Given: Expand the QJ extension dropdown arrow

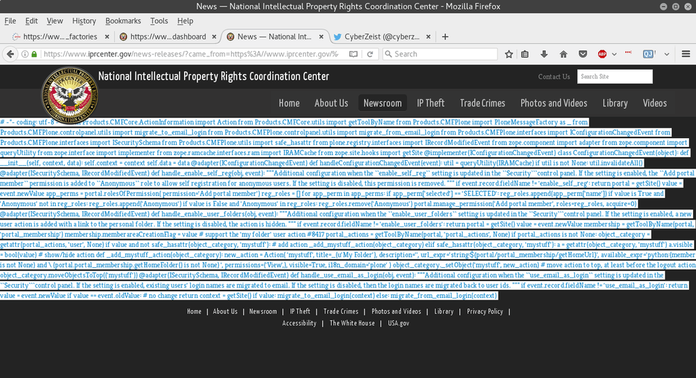Looking at the screenshot, I should point(667,54).
